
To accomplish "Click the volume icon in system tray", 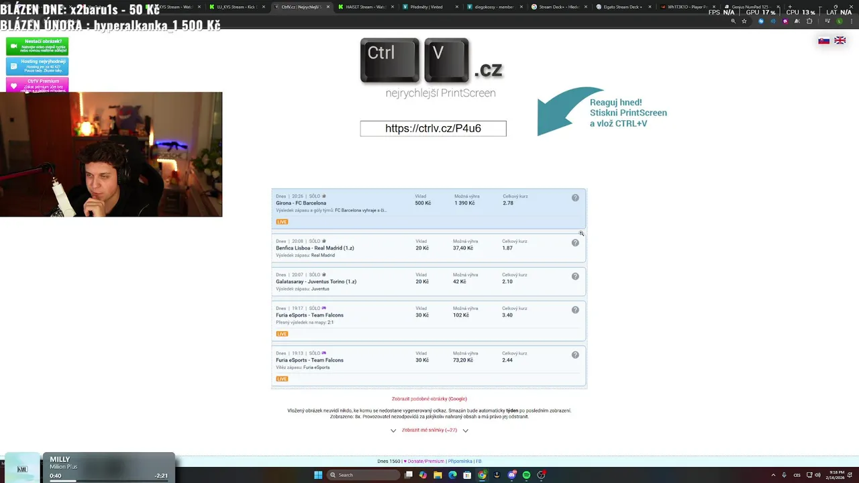I will click(817, 475).
